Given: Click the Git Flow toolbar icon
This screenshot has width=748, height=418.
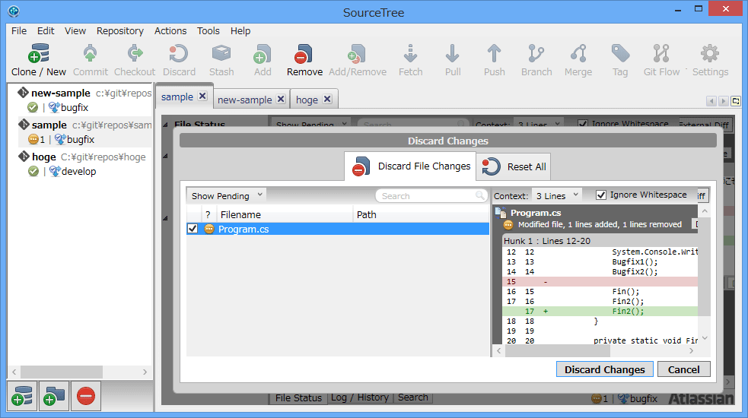Looking at the screenshot, I should (x=661, y=54).
